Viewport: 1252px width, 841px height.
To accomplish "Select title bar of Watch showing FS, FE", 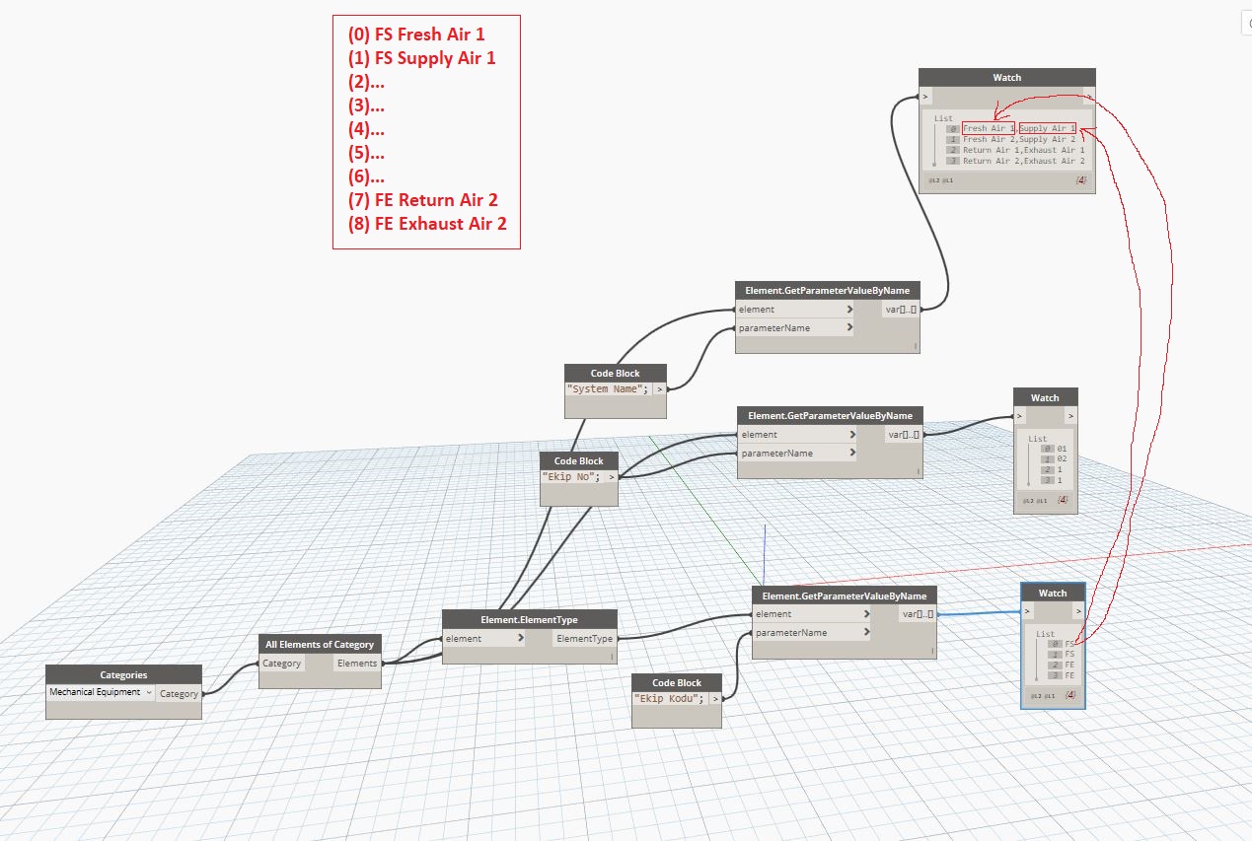I will pos(1053,593).
